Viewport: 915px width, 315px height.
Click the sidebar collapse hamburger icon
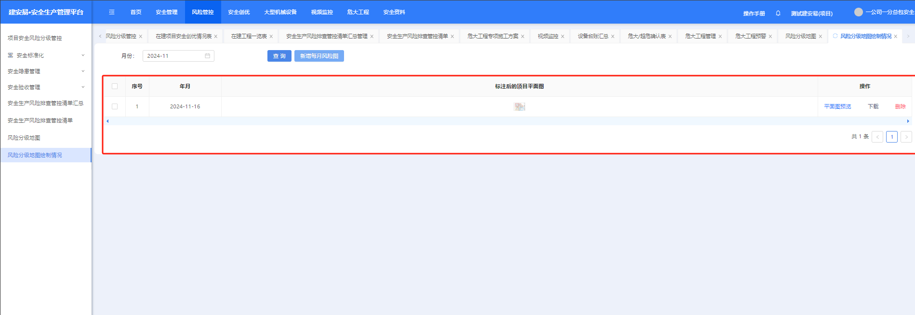112,12
